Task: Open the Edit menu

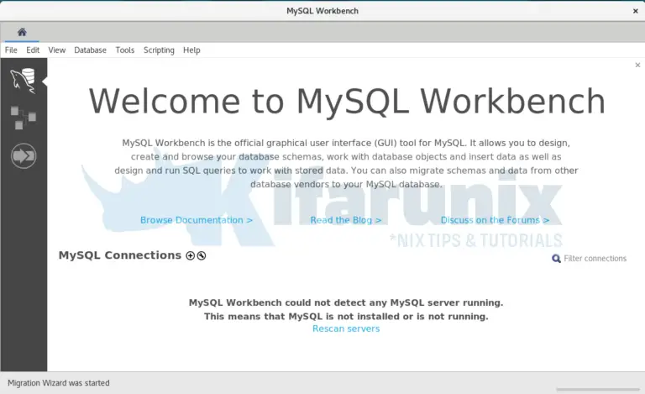Action: pyautogui.click(x=33, y=50)
